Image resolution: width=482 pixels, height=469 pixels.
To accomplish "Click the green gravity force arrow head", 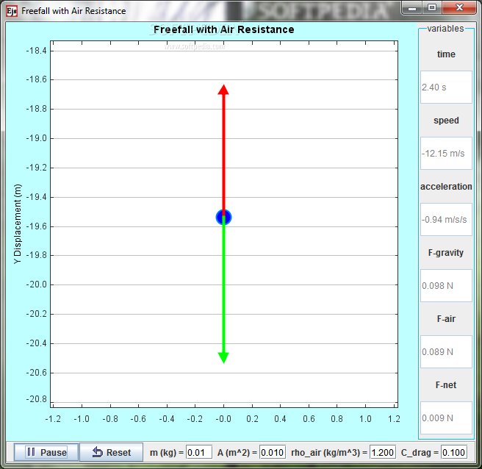I will tap(223, 358).
